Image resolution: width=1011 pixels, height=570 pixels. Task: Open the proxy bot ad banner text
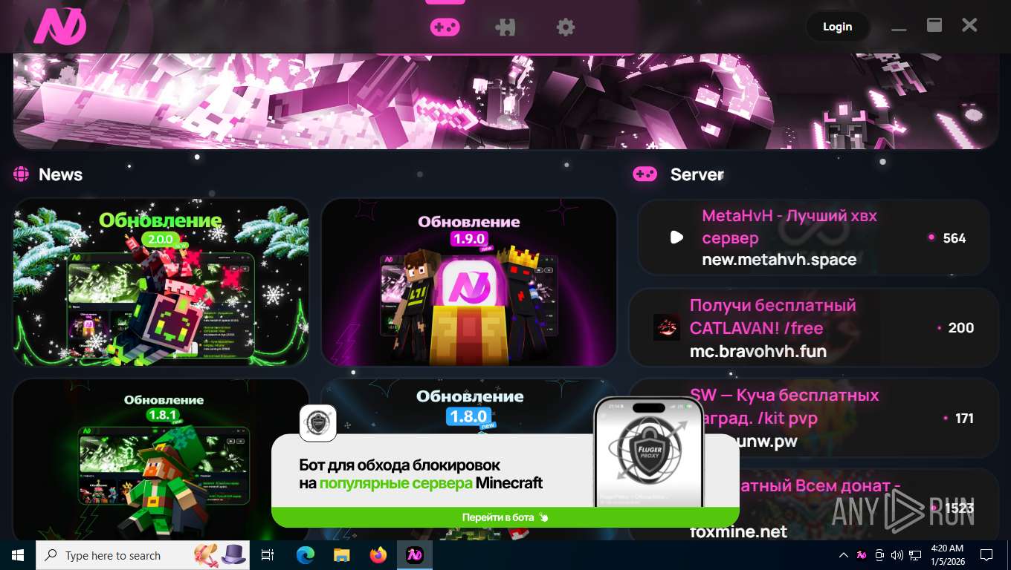click(421, 474)
